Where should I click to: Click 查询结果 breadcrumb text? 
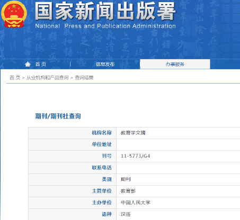coord(84,78)
